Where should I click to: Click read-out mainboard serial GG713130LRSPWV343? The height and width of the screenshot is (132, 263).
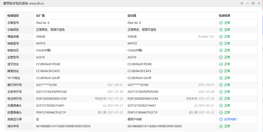coord(143,92)
